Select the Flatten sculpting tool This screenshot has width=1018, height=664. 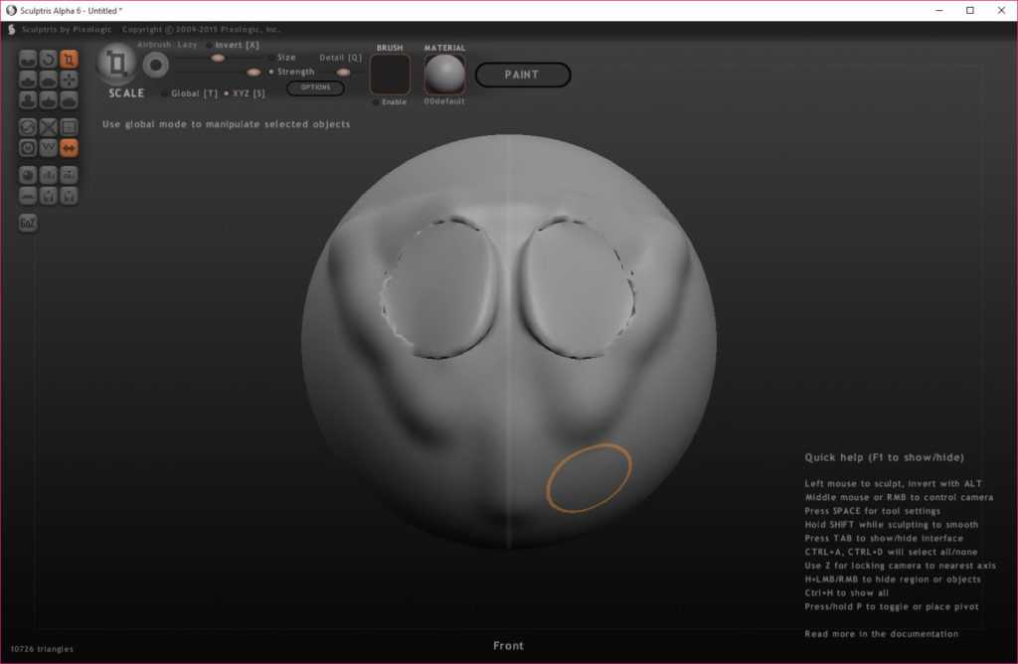(x=48, y=80)
